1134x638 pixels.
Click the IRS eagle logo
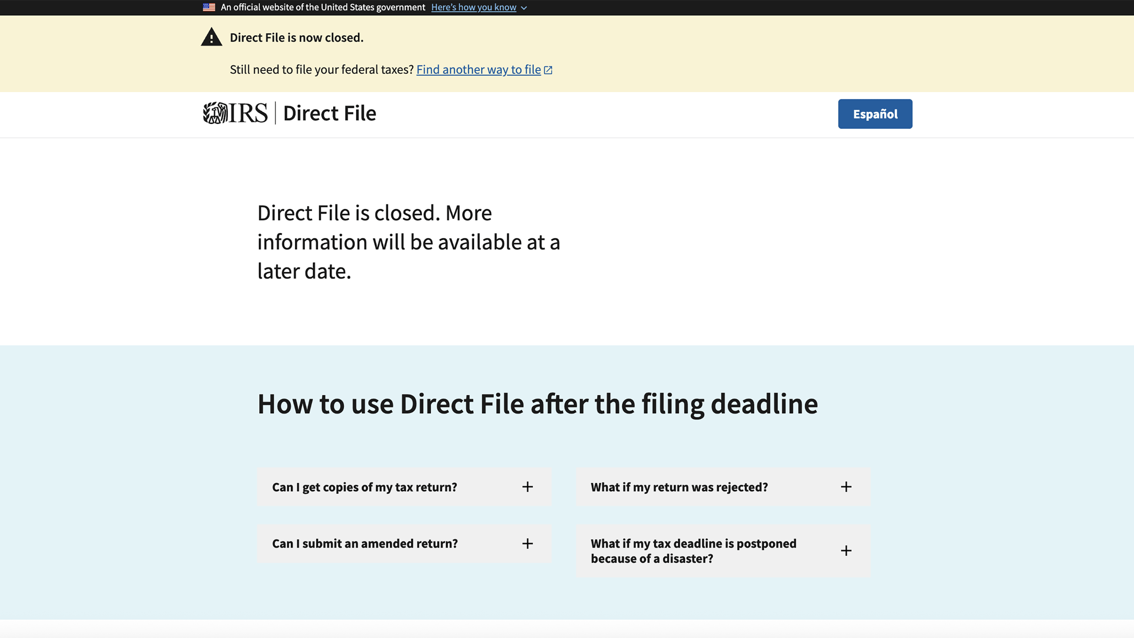pos(215,113)
